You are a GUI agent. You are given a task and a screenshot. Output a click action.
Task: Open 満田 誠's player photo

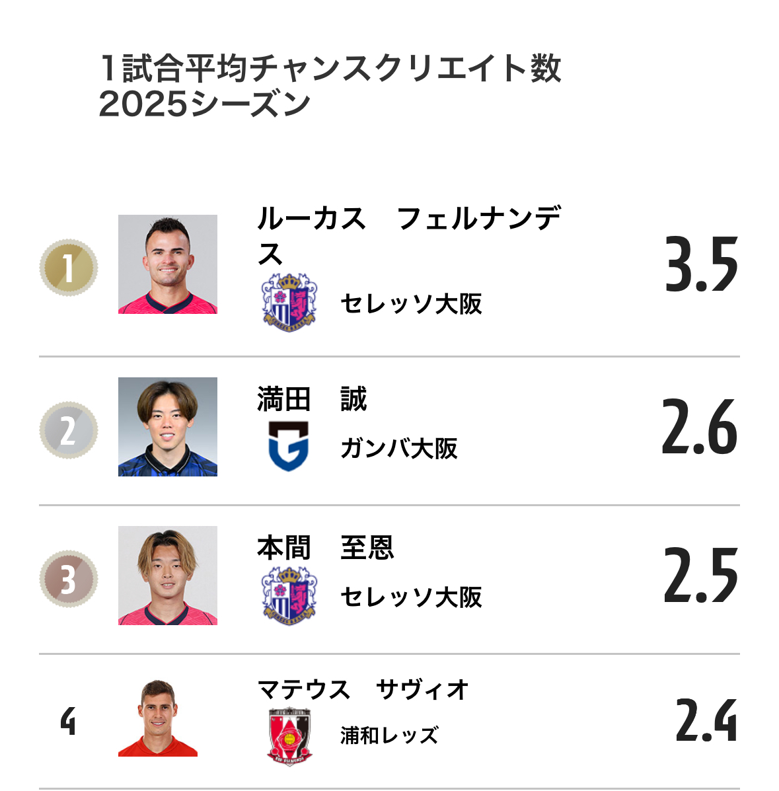(x=168, y=427)
